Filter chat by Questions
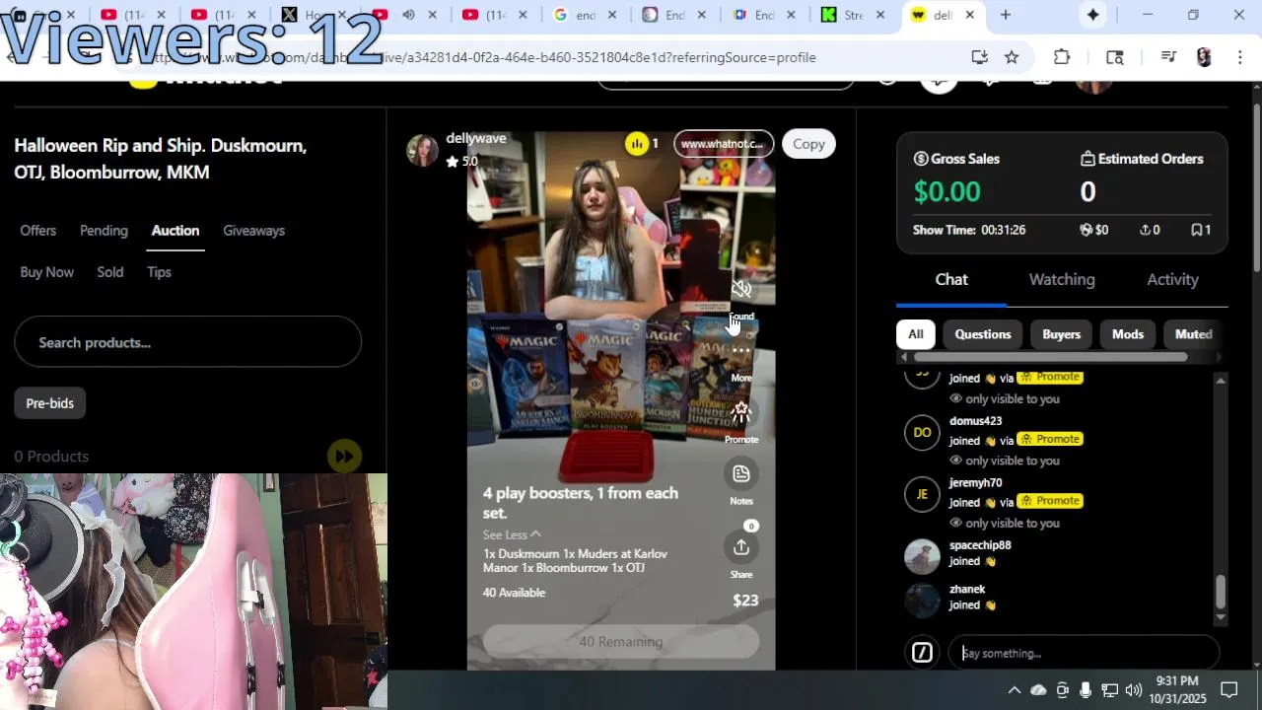The image size is (1262, 710). pyautogui.click(x=983, y=334)
